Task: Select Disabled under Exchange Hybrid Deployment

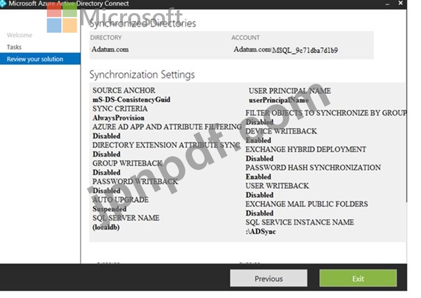Action: tap(259, 158)
